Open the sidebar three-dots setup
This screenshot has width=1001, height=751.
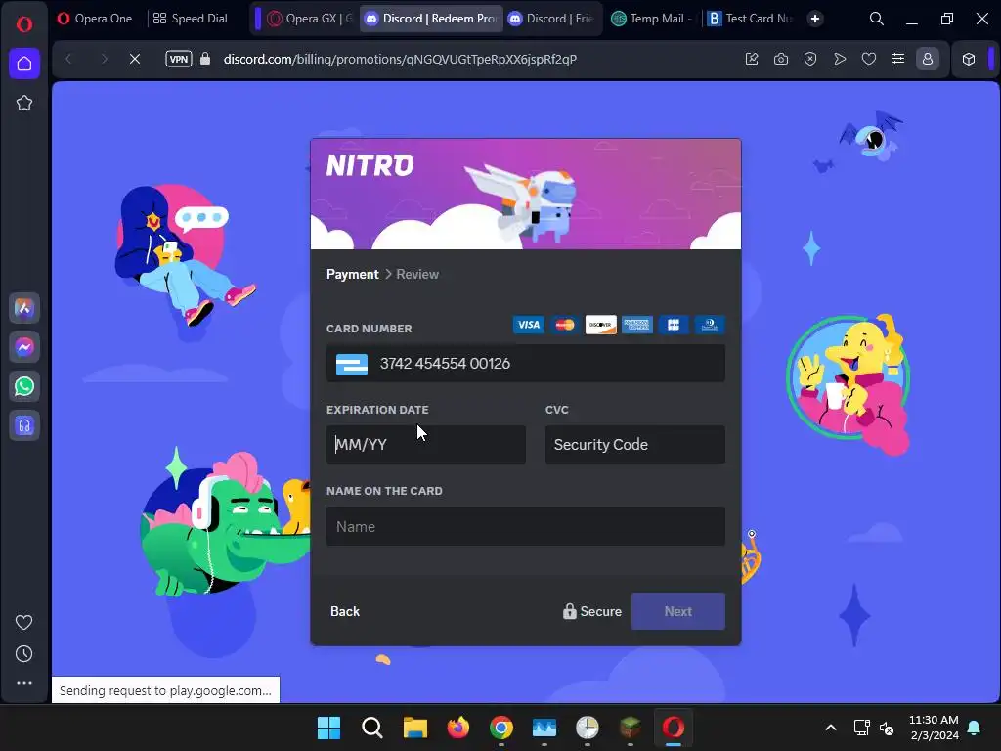24,683
